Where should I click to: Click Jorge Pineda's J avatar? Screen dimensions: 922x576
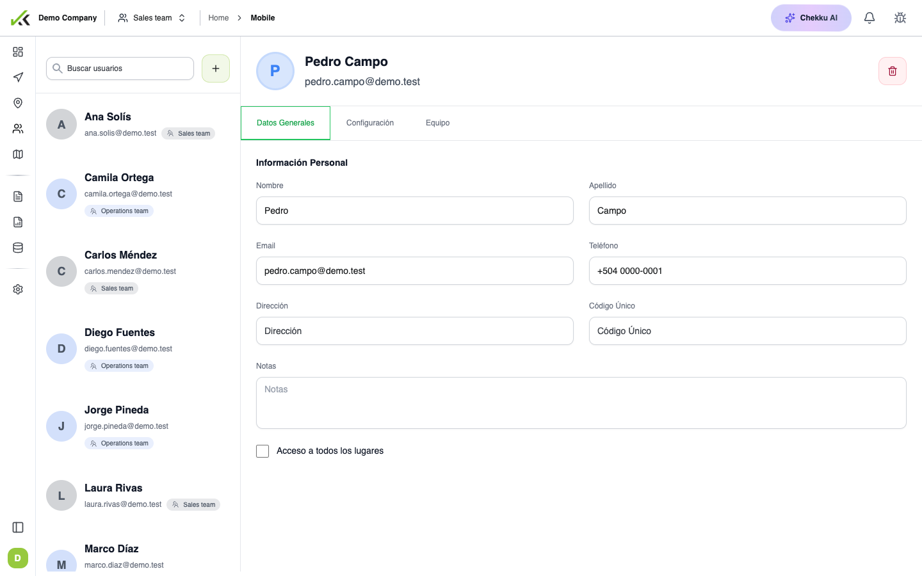coord(61,426)
